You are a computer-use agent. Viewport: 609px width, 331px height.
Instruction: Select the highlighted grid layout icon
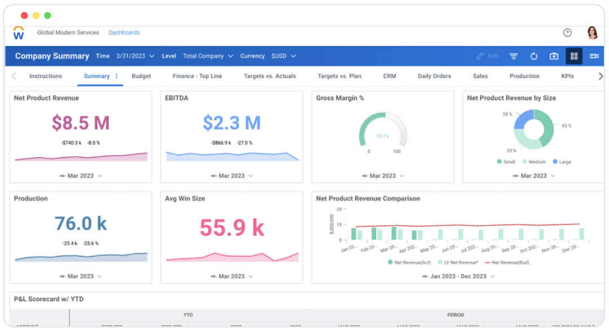coord(574,56)
